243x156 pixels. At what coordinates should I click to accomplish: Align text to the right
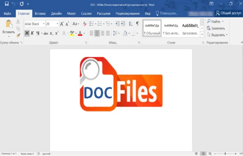click(103, 33)
